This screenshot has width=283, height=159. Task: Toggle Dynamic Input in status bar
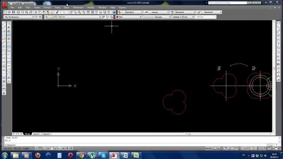click(x=64, y=148)
